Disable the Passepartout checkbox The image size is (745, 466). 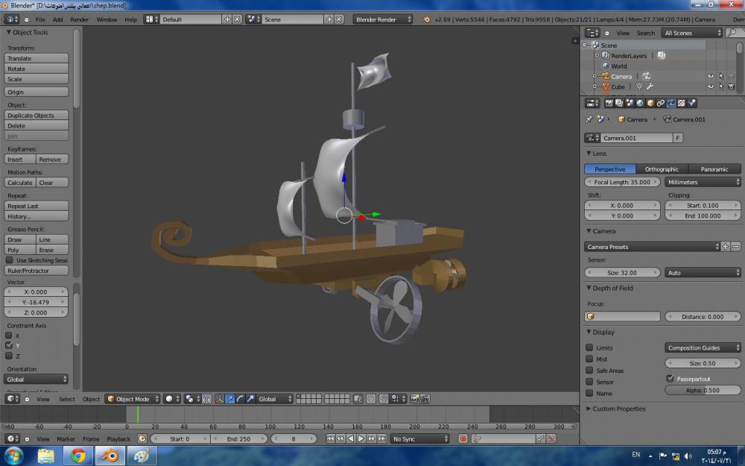[x=670, y=379]
